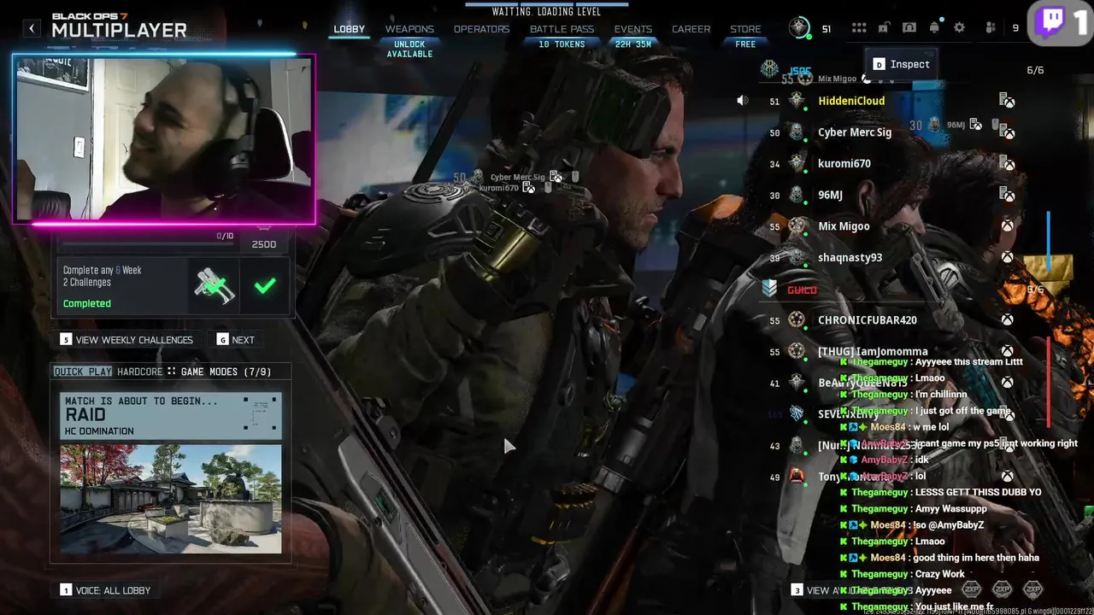Click the player rank emblem next to 51

799,28
